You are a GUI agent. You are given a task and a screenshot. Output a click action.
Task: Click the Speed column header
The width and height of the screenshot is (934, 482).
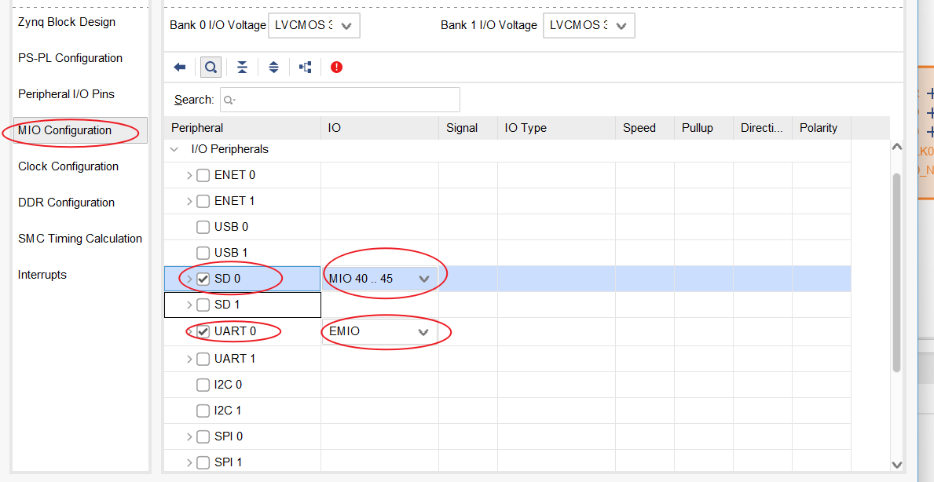coord(645,128)
